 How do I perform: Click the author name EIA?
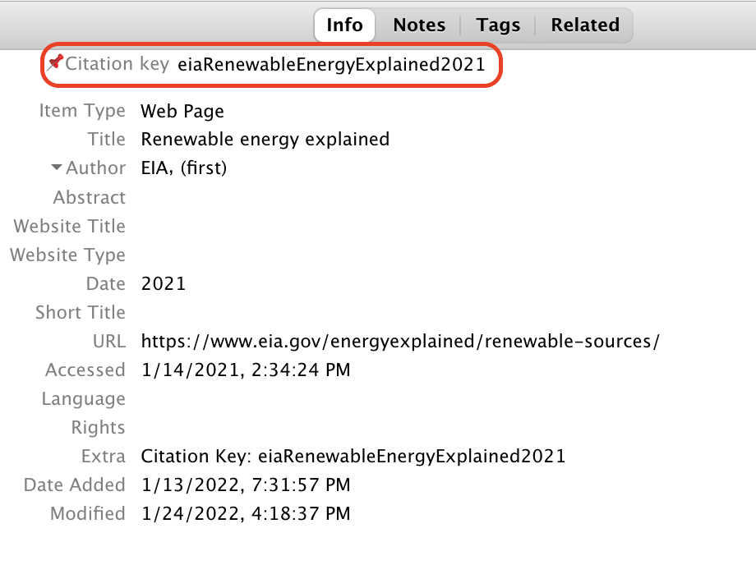(x=153, y=168)
